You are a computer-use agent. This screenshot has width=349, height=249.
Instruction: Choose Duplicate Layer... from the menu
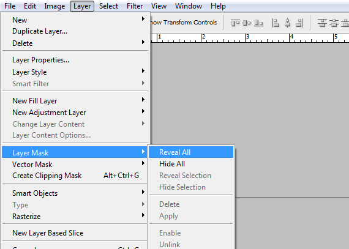[75, 31]
